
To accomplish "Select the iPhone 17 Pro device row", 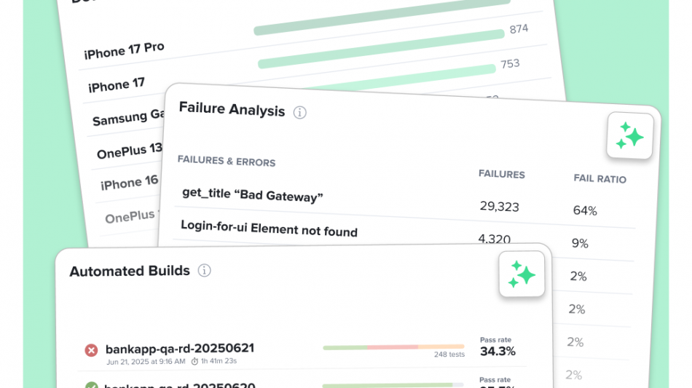I will pyautogui.click(x=124, y=50).
